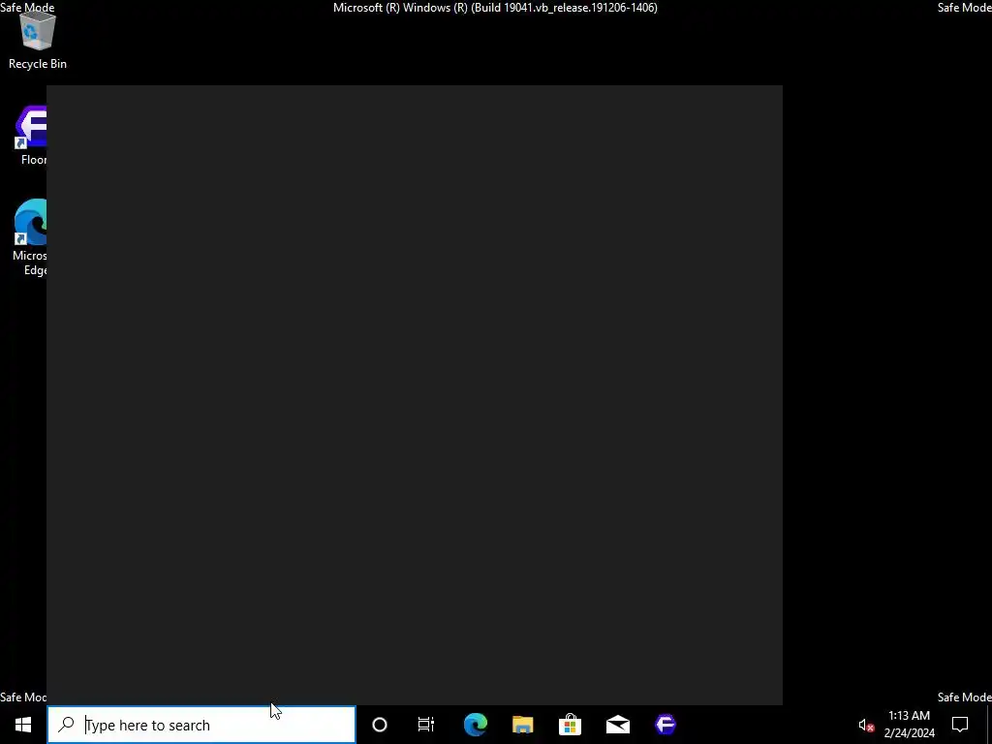Select the Microsoft Edge desktop shortcut
Image resolution: width=992 pixels, height=744 pixels.
(30, 237)
